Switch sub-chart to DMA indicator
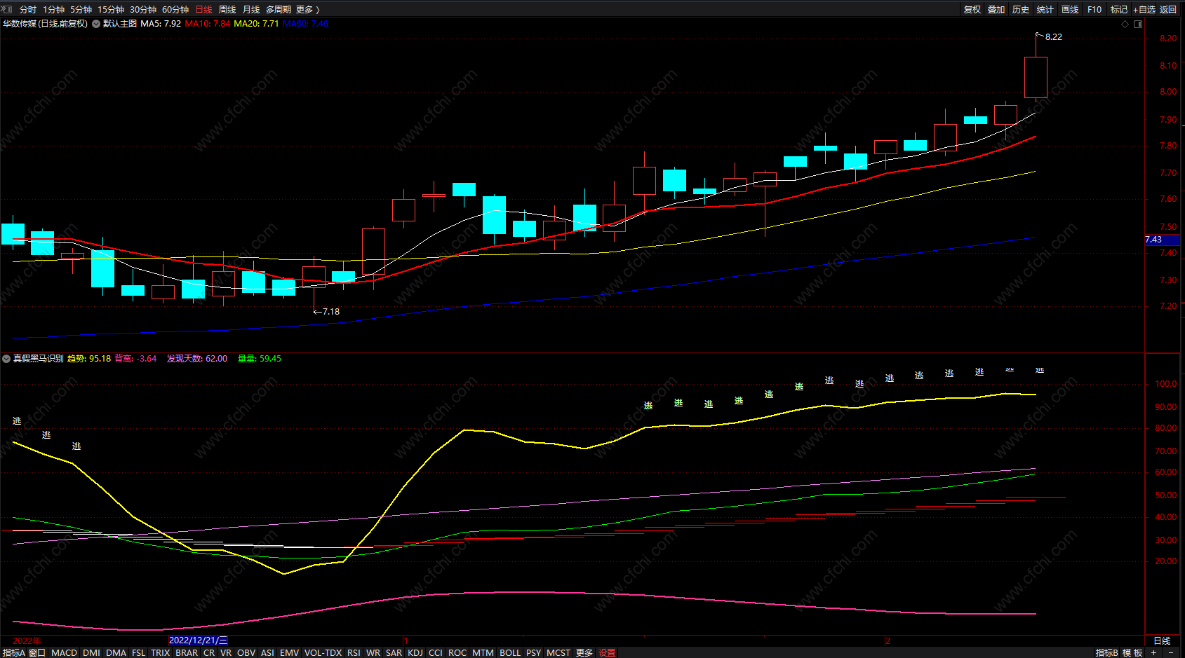Image resolution: width=1185 pixels, height=658 pixels. click(x=116, y=652)
